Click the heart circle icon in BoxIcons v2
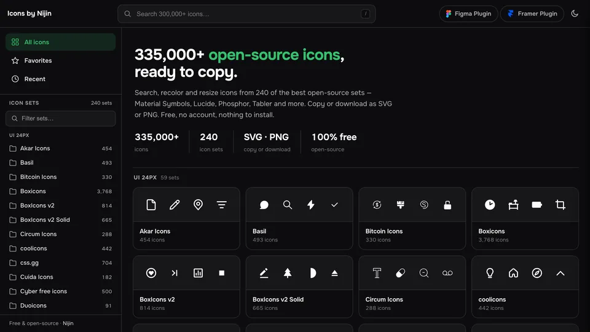 [151, 273]
